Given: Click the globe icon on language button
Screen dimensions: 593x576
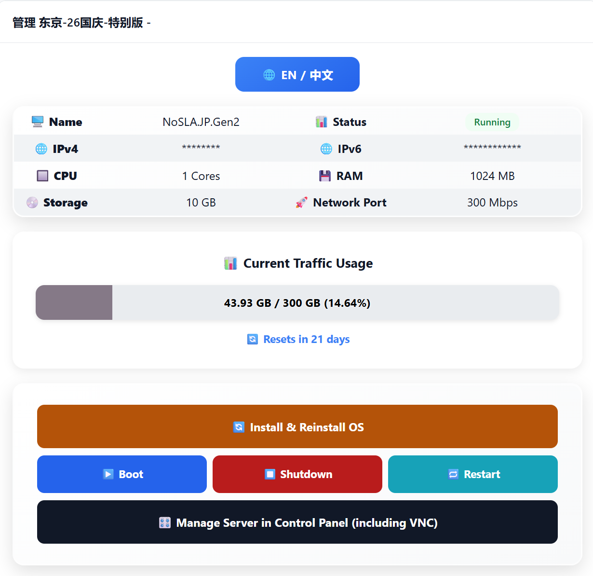Looking at the screenshot, I should (269, 75).
